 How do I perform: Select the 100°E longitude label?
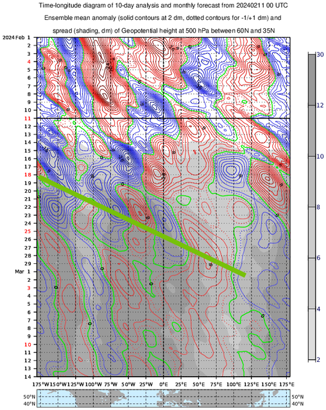[234, 384]
